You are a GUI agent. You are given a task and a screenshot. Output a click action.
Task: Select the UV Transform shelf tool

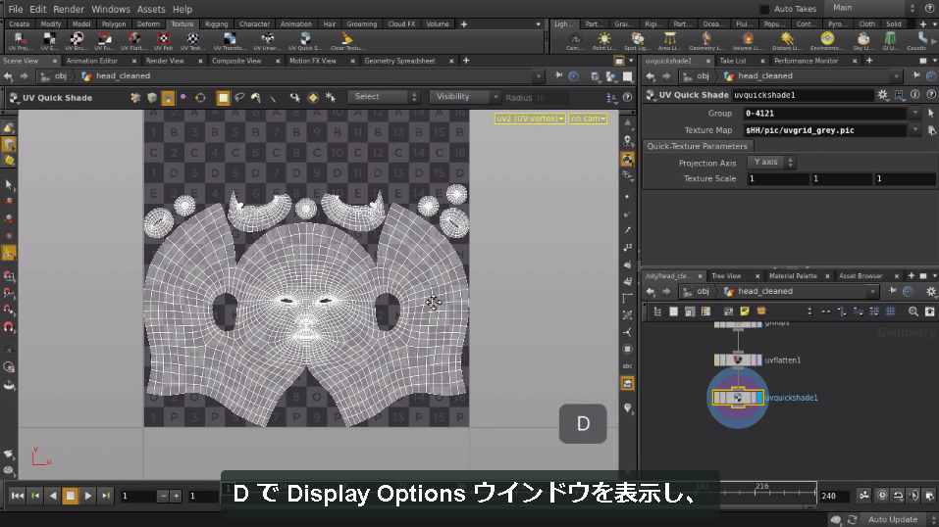click(229, 41)
